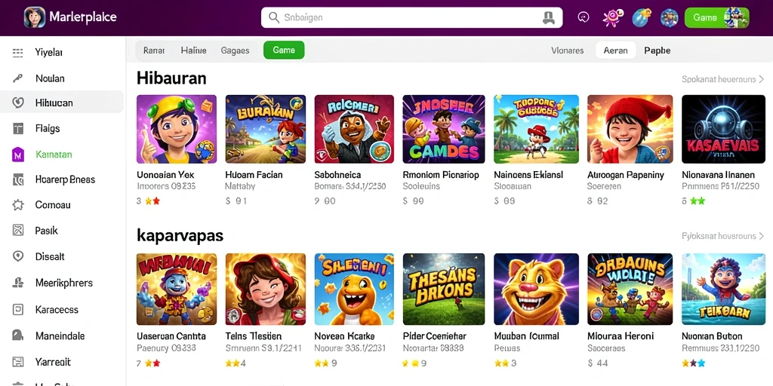
Task: Click the location pin icon beside Diseait
Action: 18,256
